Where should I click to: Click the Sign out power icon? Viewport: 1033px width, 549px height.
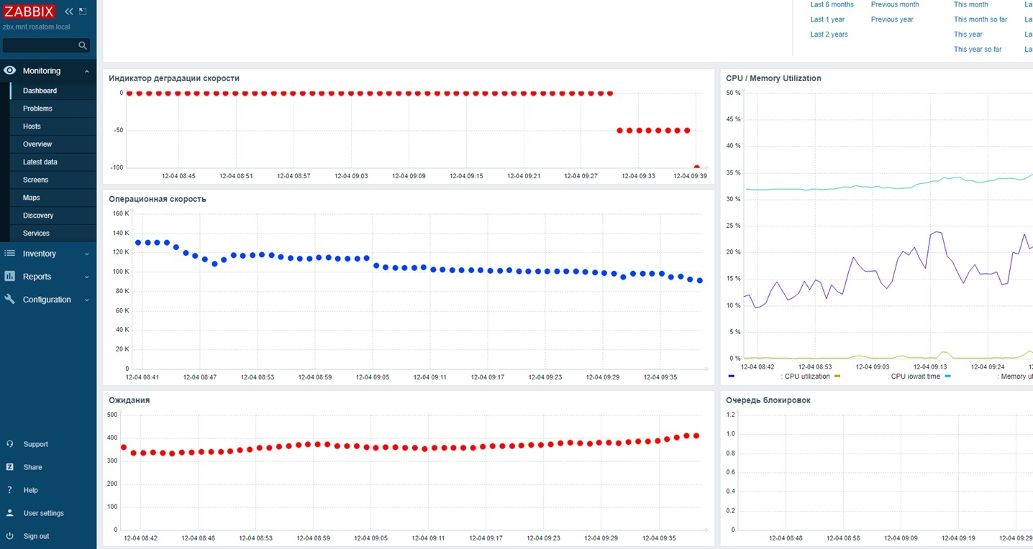(x=10, y=536)
